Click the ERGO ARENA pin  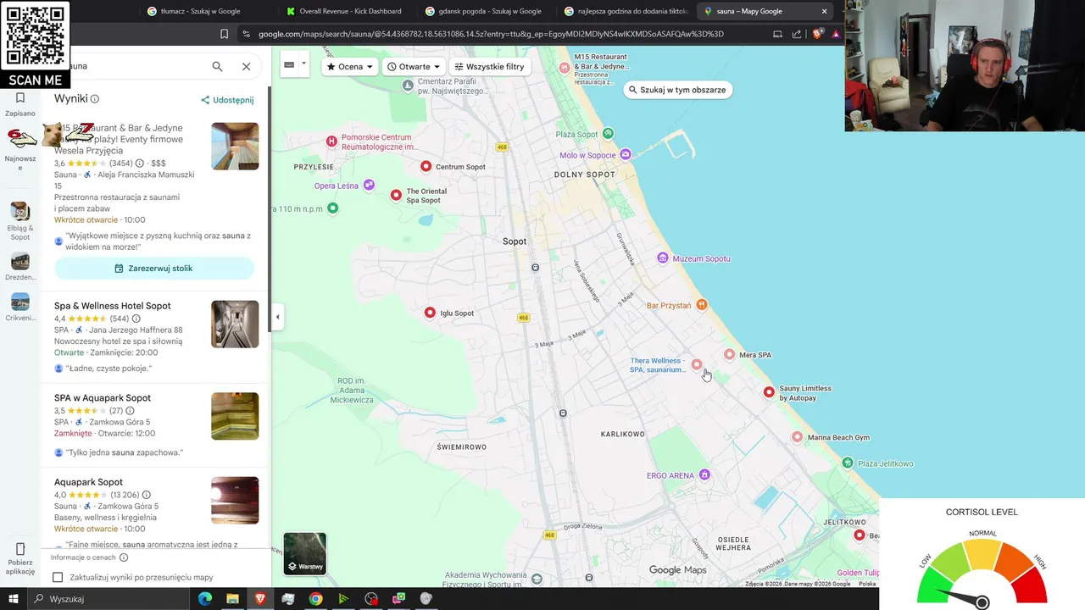(x=704, y=475)
